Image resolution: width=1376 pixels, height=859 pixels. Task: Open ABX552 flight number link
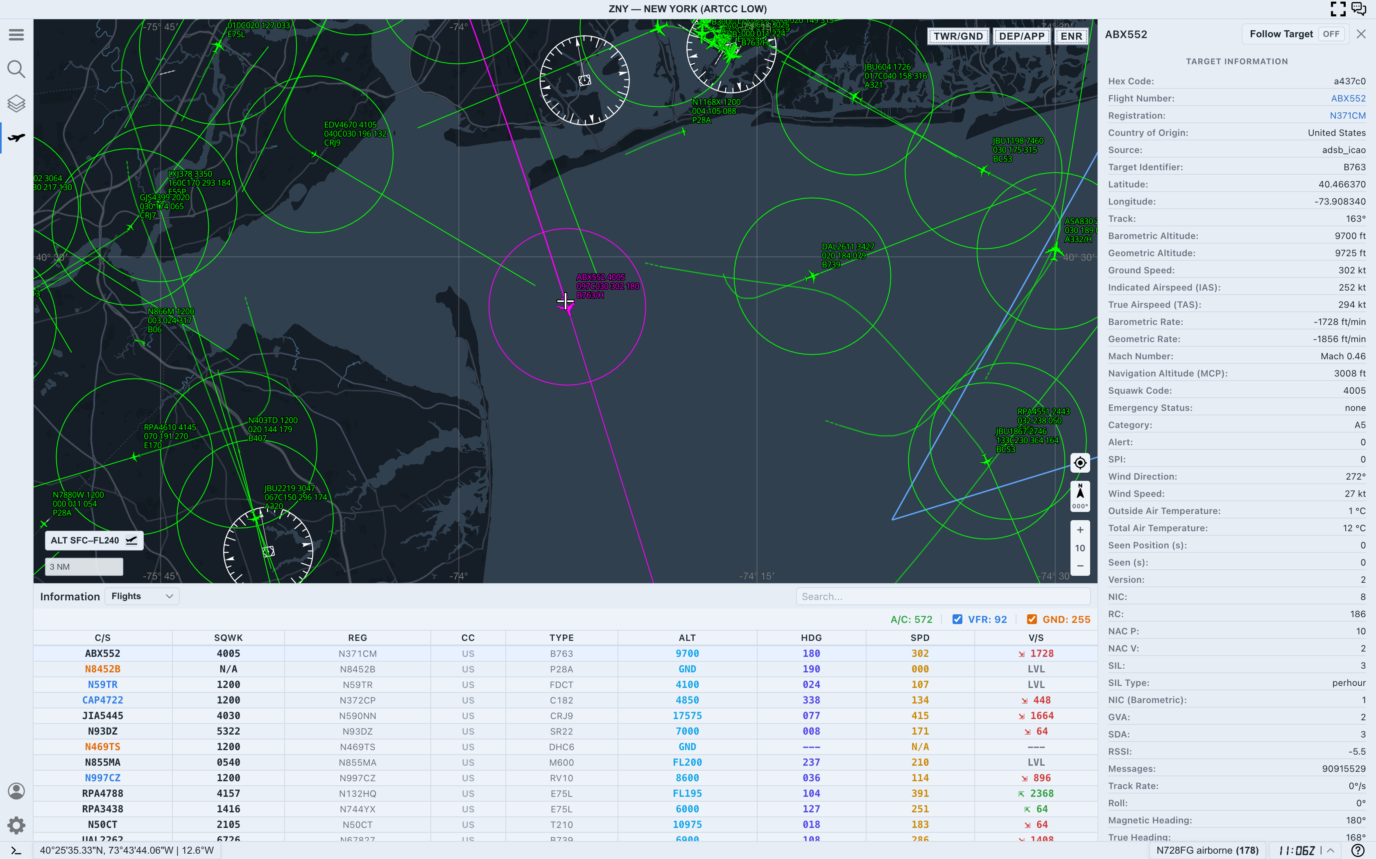pos(1348,98)
